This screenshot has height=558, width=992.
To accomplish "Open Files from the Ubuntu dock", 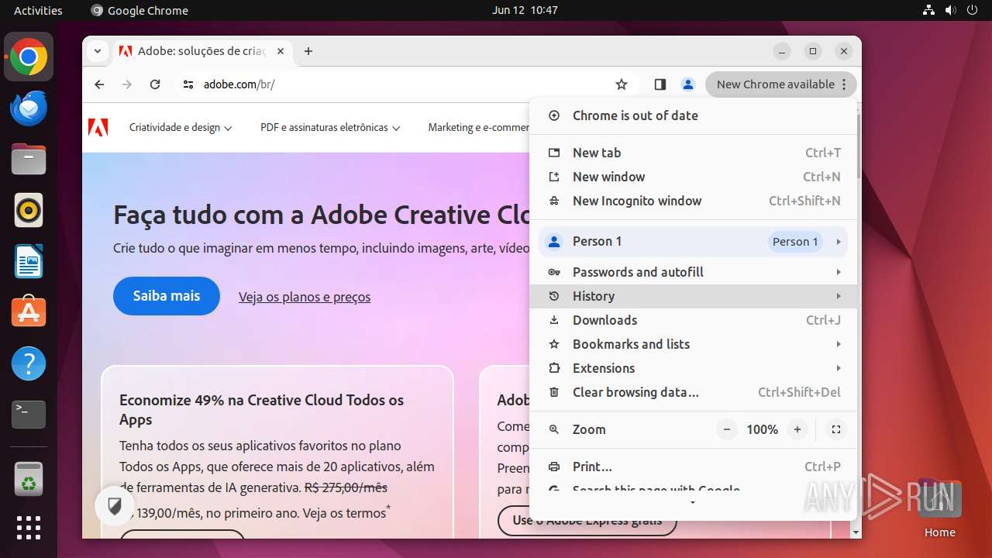I will 29,160.
